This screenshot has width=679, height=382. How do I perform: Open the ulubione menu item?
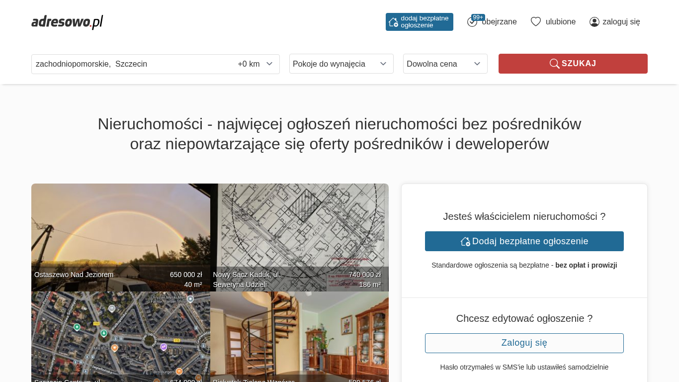(560, 22)
